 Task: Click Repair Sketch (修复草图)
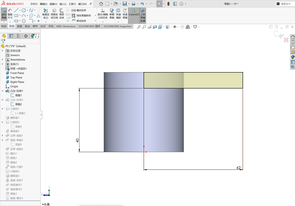(112, 14)
